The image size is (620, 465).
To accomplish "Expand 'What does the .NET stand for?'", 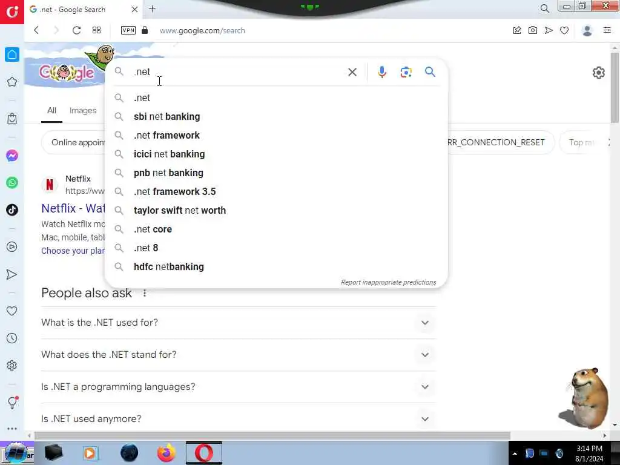I will click(x=239, y=355).
